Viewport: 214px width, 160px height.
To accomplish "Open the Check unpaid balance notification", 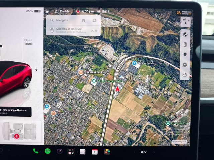I will [x=16, y=112].
